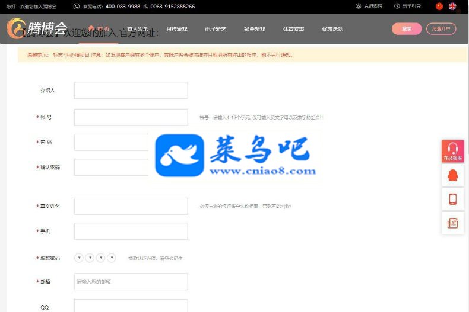Click the 登录 login button
The height and width of the screenshot is (312, 469).
pyautogui.click(x=407, y=28)
